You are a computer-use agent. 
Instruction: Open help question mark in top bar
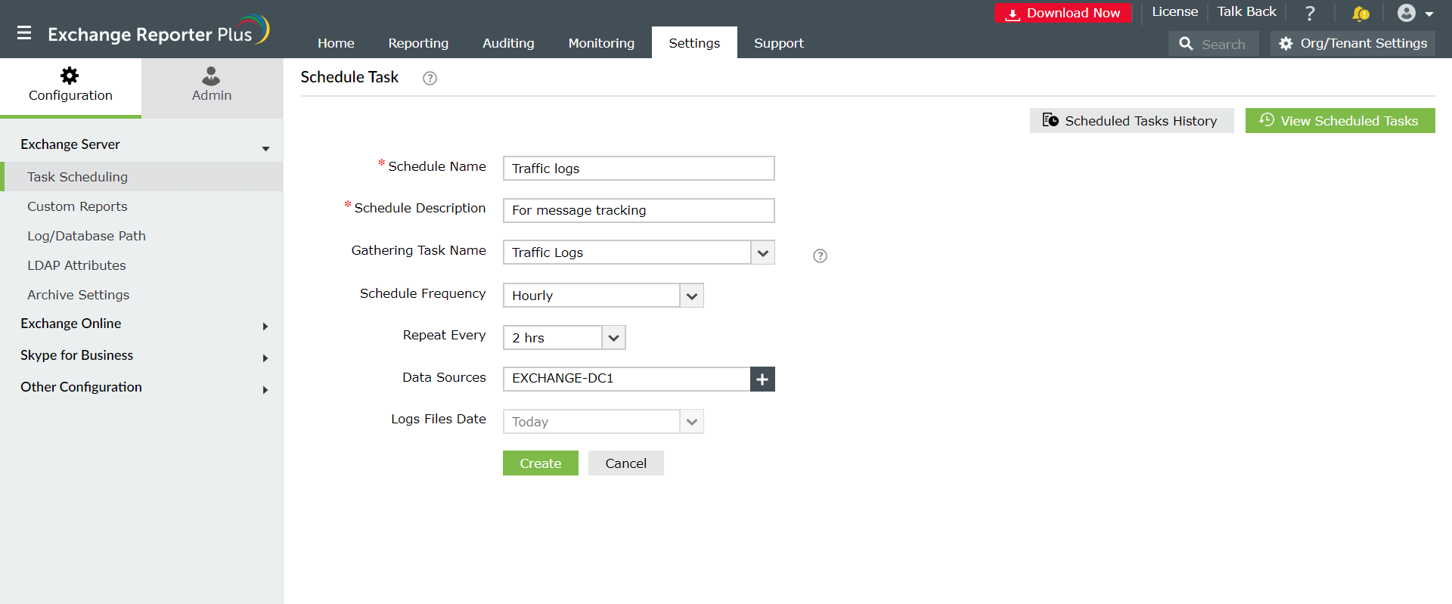pos(1310,13)
